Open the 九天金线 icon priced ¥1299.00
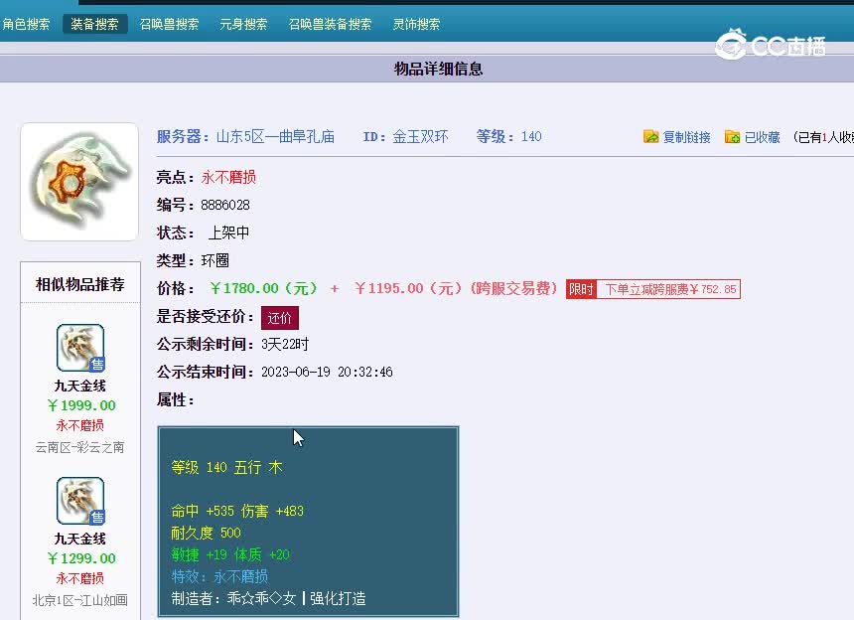 [x=80, y=501]
